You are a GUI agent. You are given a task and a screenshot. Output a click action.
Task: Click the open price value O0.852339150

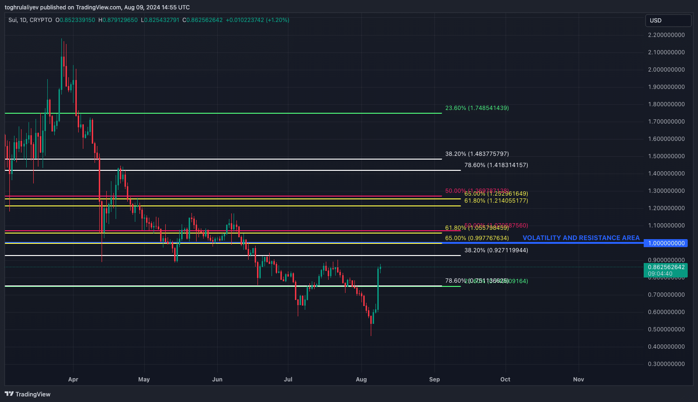pos(75,20)
